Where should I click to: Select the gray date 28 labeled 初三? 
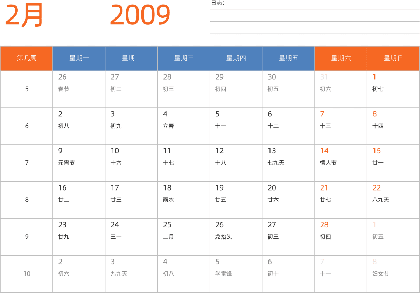click(x=184, y=89)
